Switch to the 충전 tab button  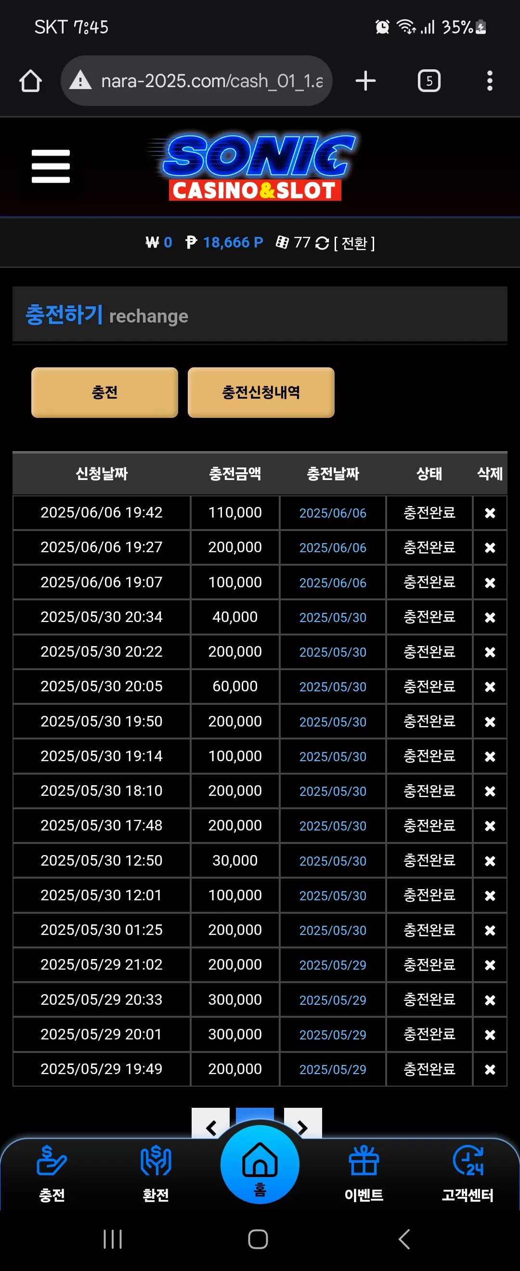tap(104, 392)
